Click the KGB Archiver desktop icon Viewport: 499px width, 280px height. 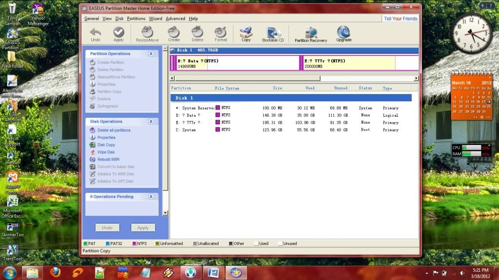tap(13, 111)
